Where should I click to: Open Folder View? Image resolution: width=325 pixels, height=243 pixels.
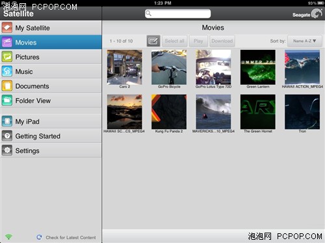[51, 100]
